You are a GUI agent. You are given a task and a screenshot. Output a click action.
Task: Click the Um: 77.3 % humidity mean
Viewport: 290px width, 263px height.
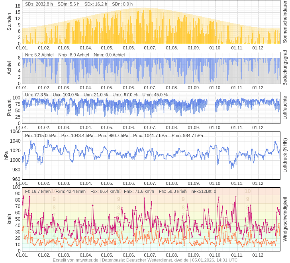tap(36, 94)
